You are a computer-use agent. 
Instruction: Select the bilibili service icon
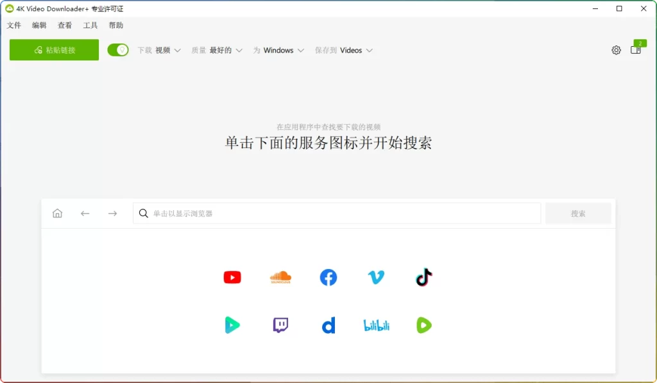(x=376, y=325)
